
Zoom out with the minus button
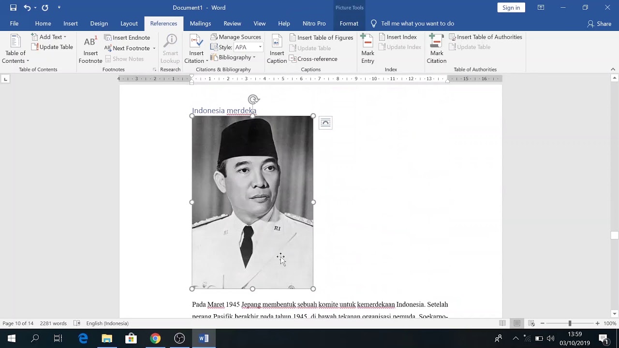point(542,323)
